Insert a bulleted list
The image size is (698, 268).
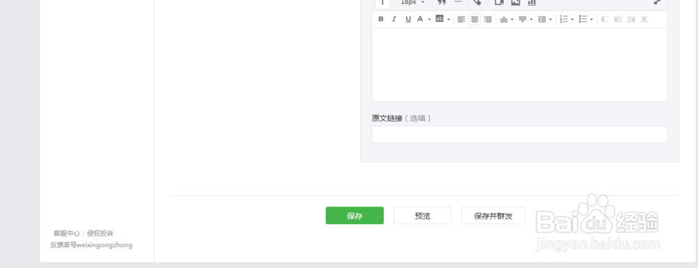pyautogui.click(x=583, y=19)
